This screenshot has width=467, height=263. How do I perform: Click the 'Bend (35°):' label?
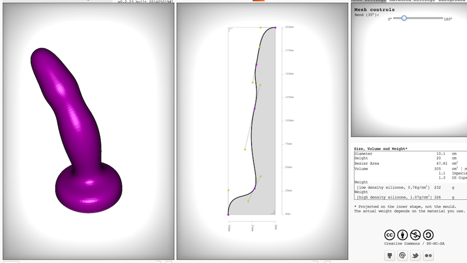pyautogui.click(x=367, y=15)
